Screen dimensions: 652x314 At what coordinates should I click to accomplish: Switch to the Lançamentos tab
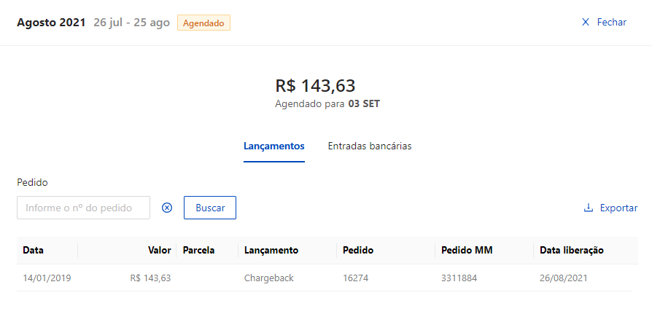[x=273, y=146]
